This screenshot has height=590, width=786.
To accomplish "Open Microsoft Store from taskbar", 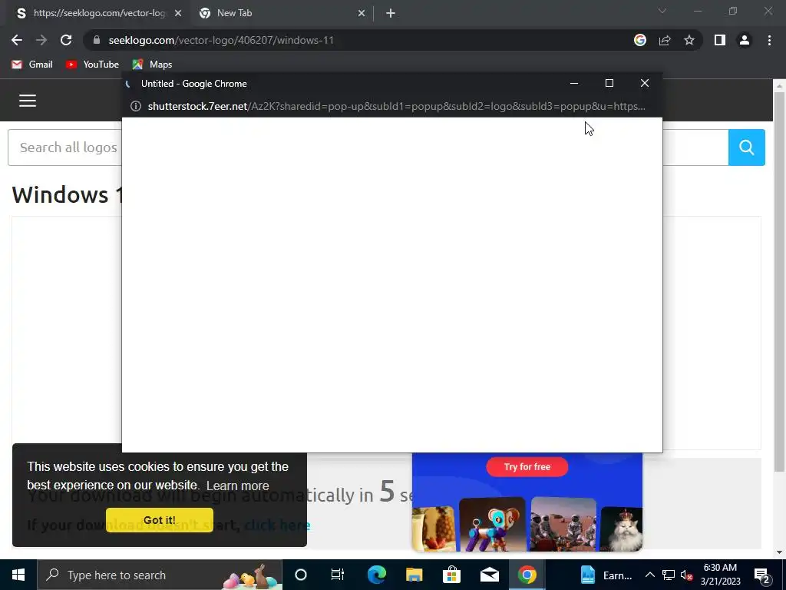I will click(x=451, y=575).
